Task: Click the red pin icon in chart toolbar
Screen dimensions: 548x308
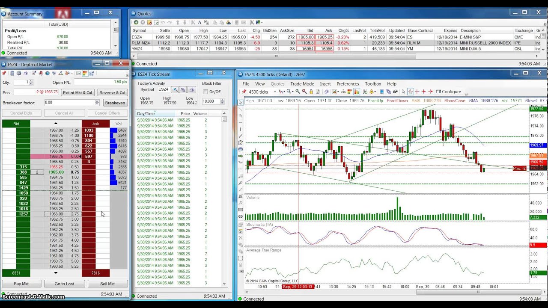Action: click(x=244, y=92)
